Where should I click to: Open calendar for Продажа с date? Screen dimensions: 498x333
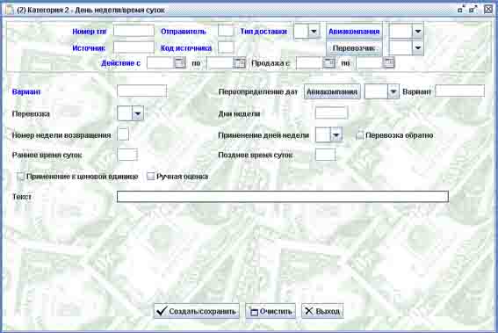point(328,62)
